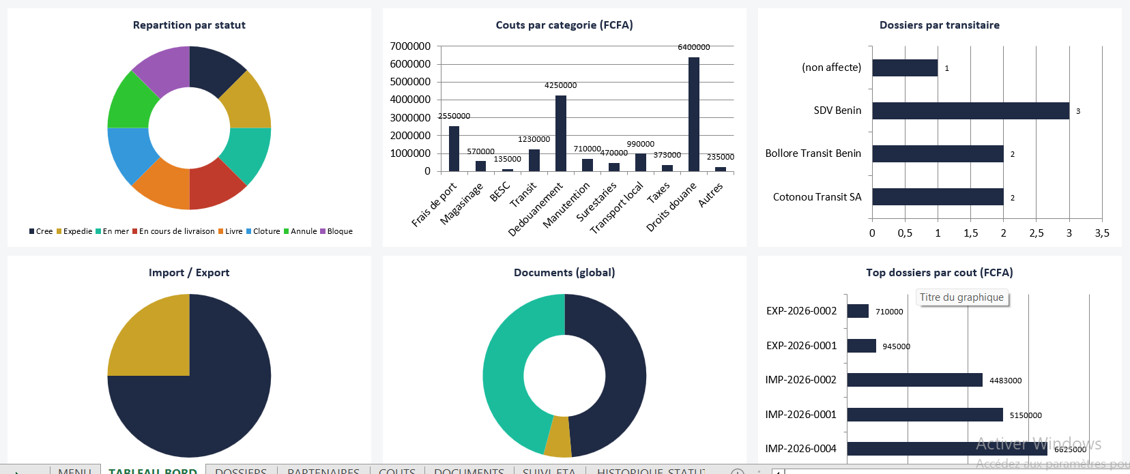Select the red segment of the status donut

(x=212, y=185)
